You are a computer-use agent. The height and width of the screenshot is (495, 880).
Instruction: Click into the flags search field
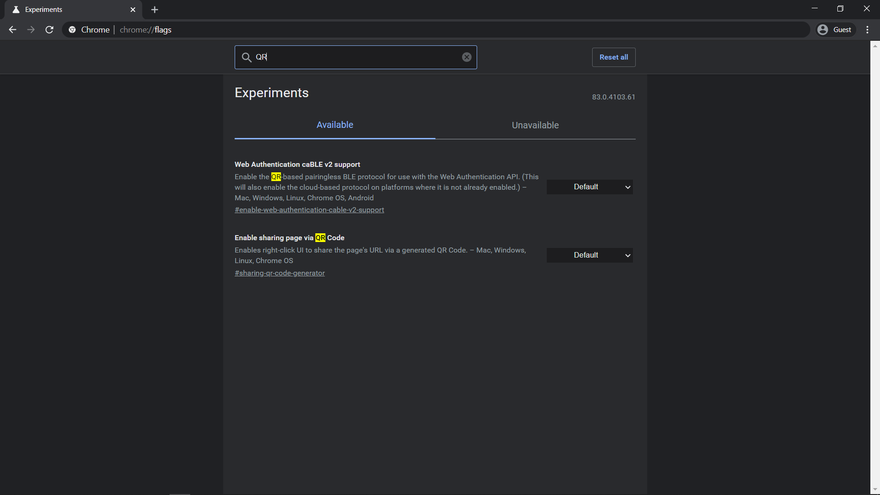point(356,57)
